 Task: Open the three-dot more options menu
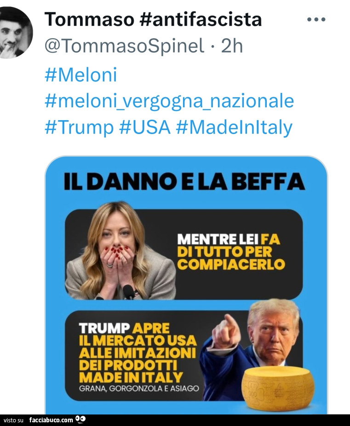point(316,20)
